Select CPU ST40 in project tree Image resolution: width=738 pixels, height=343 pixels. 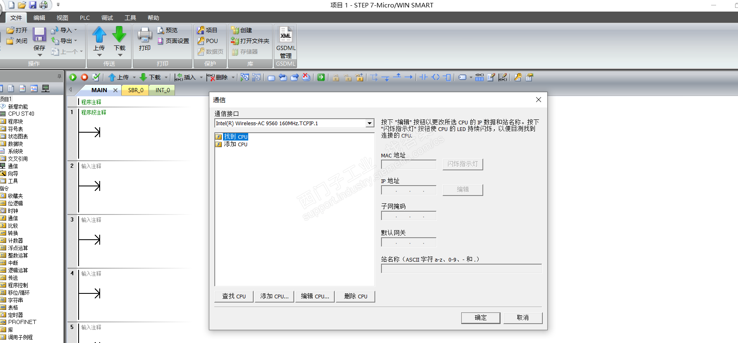[x=21, y=114]
